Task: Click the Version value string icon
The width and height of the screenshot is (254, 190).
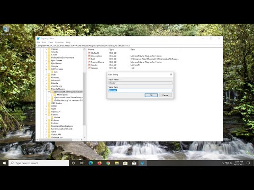Action: (89, 68)
